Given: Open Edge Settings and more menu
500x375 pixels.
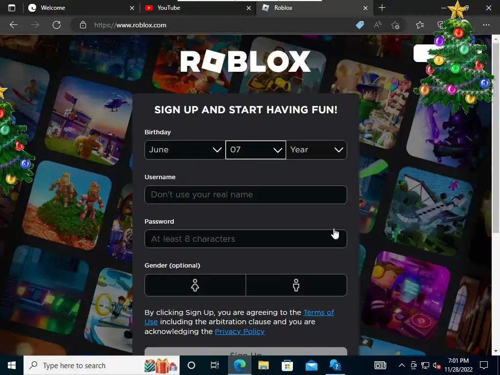Looking at the screenshot, I should (x=486, y=25).
